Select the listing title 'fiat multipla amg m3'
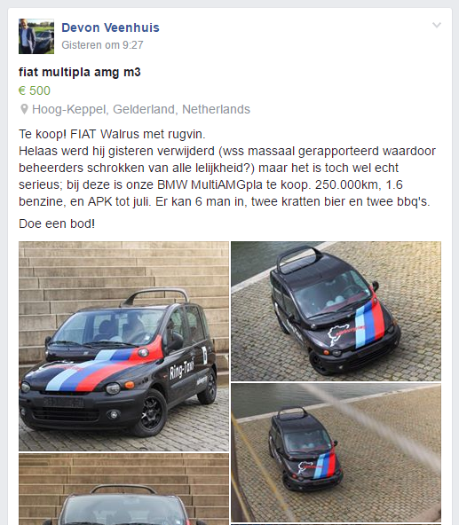 click(80, 72)
